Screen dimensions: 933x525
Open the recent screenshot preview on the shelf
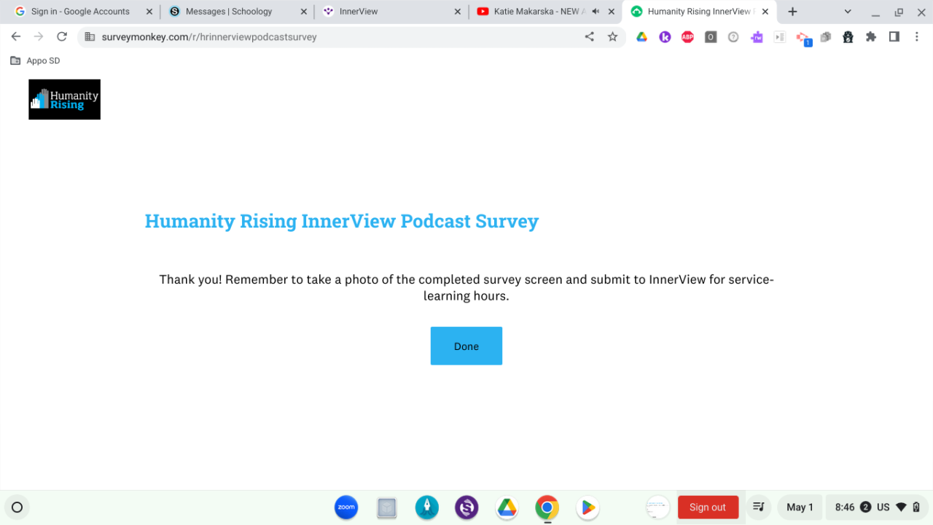(657, 507)
